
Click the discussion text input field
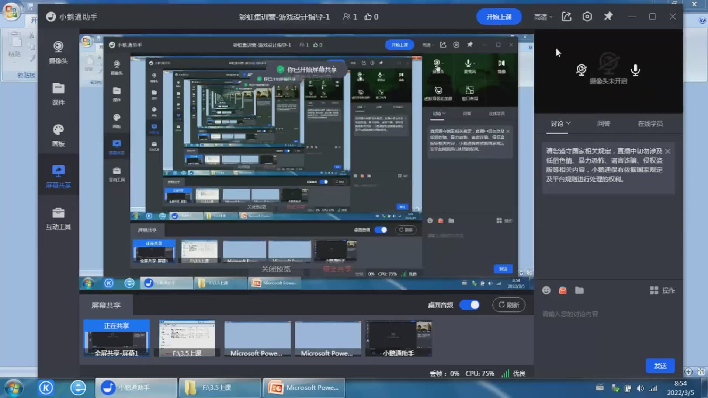(x=608, y=314)
